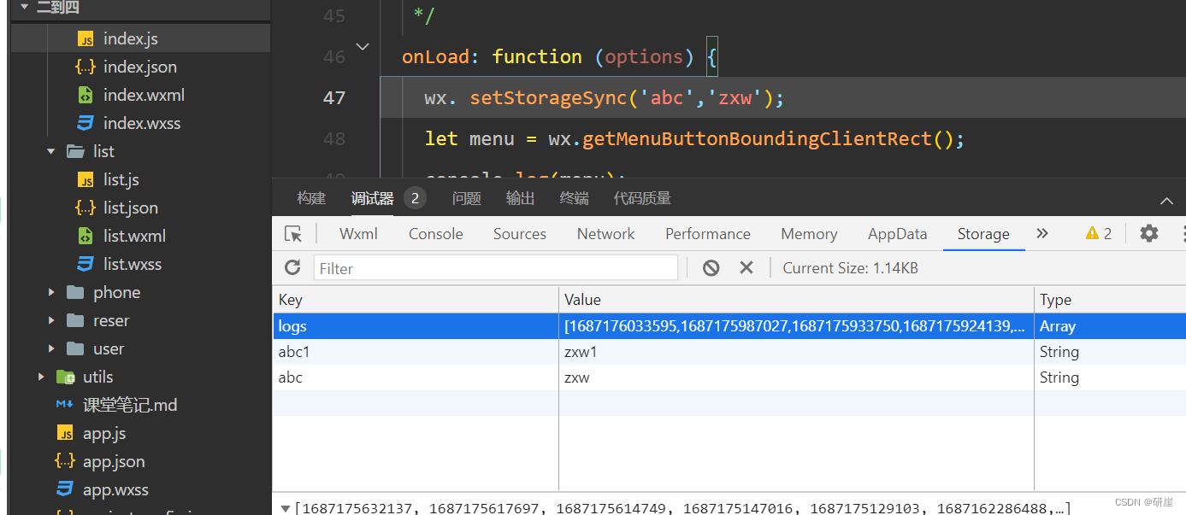The height and width of the screenshot is (515, 1186).
Task: Delete the selected storage entry with X
Action: coord(746,268)
